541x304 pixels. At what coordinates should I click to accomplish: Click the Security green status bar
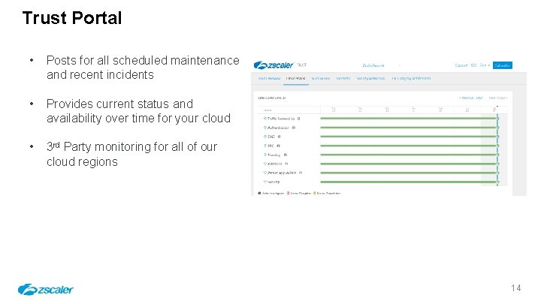click(409, 182)
